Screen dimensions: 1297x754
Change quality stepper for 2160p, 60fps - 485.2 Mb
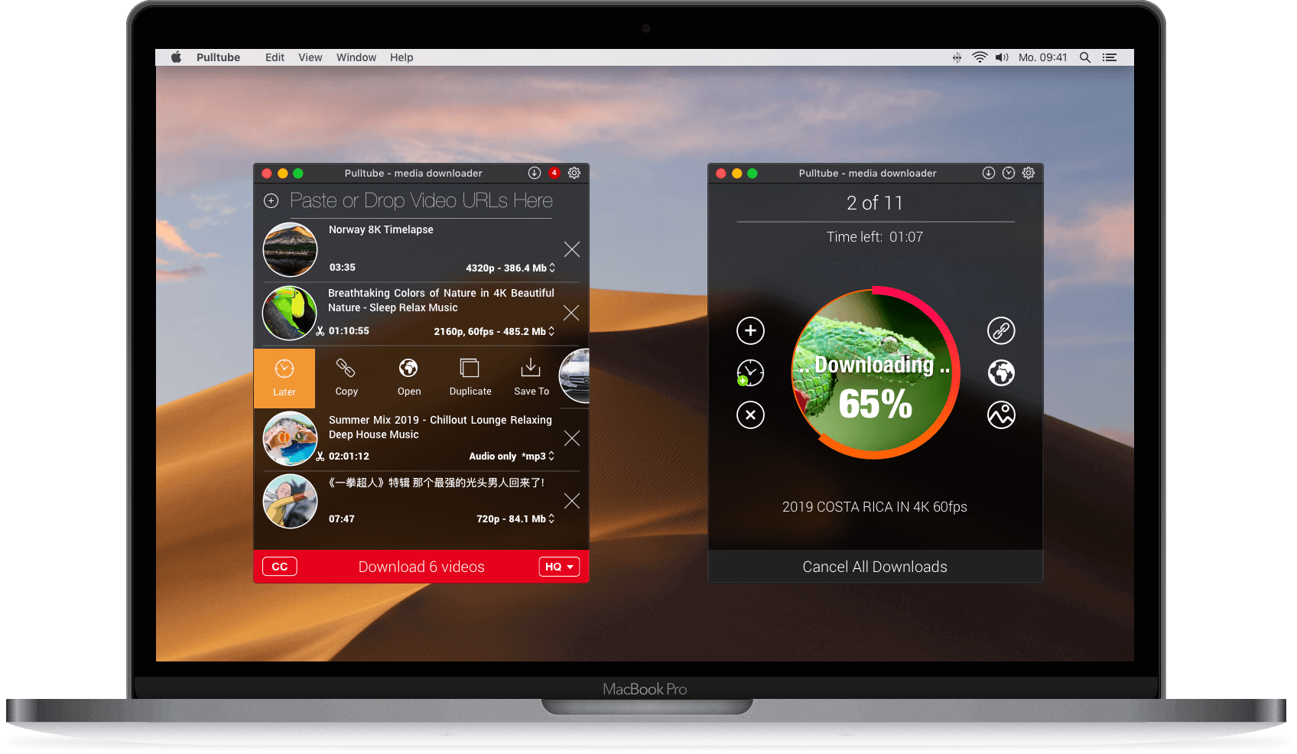click(x=551, y=331)
